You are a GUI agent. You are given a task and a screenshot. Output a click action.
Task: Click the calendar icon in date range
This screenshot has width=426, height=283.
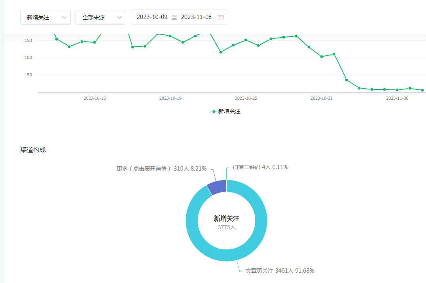[221, 17]
